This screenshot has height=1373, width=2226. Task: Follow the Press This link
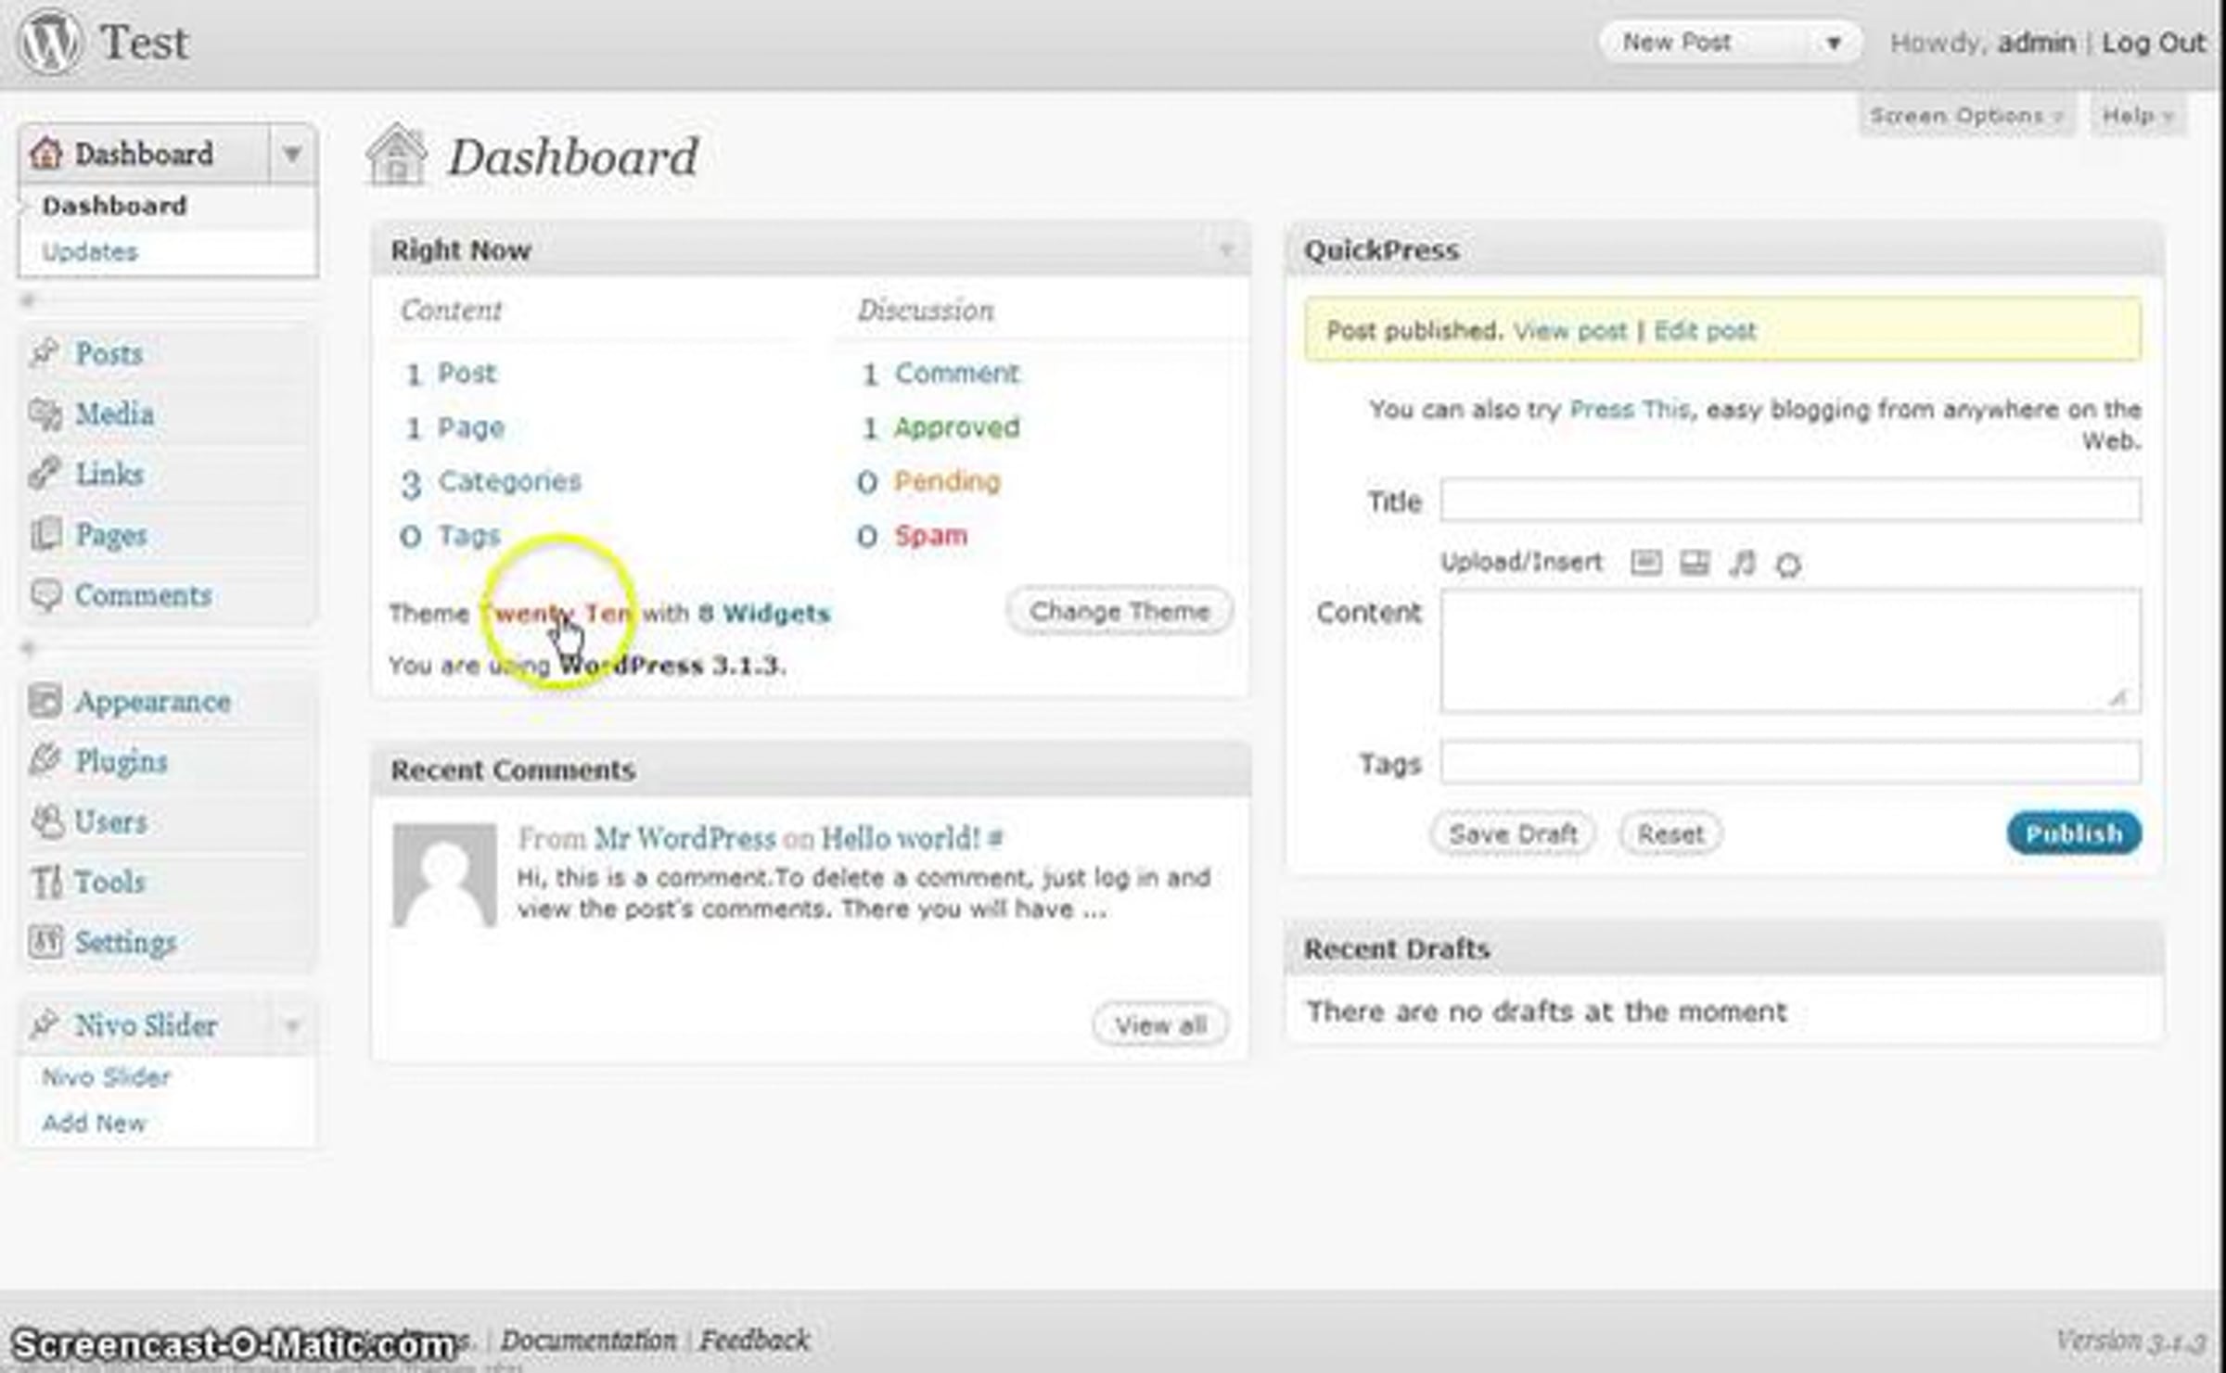point(1629,410)
